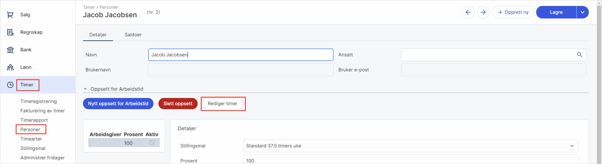Click the Slett oppsett button
This screenshot has width=602, height=164.
click(x=178, y=104)
